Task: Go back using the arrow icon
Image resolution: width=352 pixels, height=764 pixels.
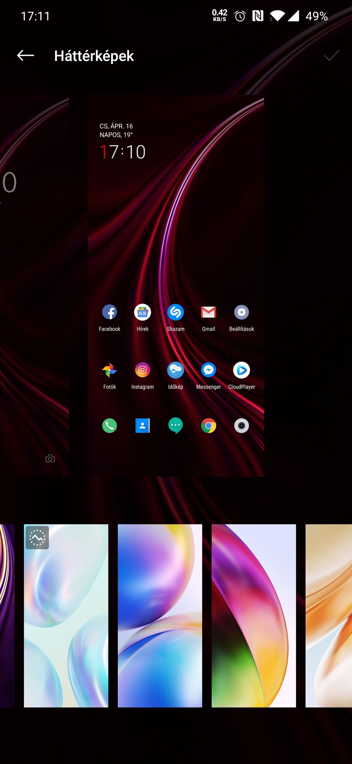Action: point(25,55)
